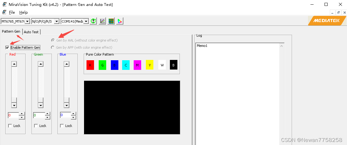Image resolution: width=347 pixels, height=145 pixels.
Task: Click the Green slider thumb
Action: click(41, 100)
